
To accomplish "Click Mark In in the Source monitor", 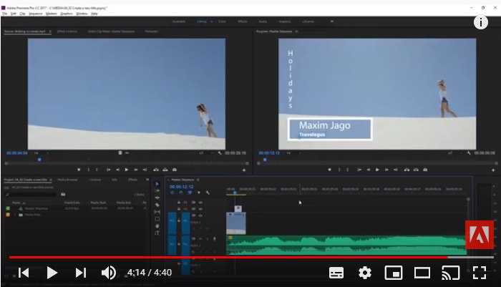I will point(89,170).
